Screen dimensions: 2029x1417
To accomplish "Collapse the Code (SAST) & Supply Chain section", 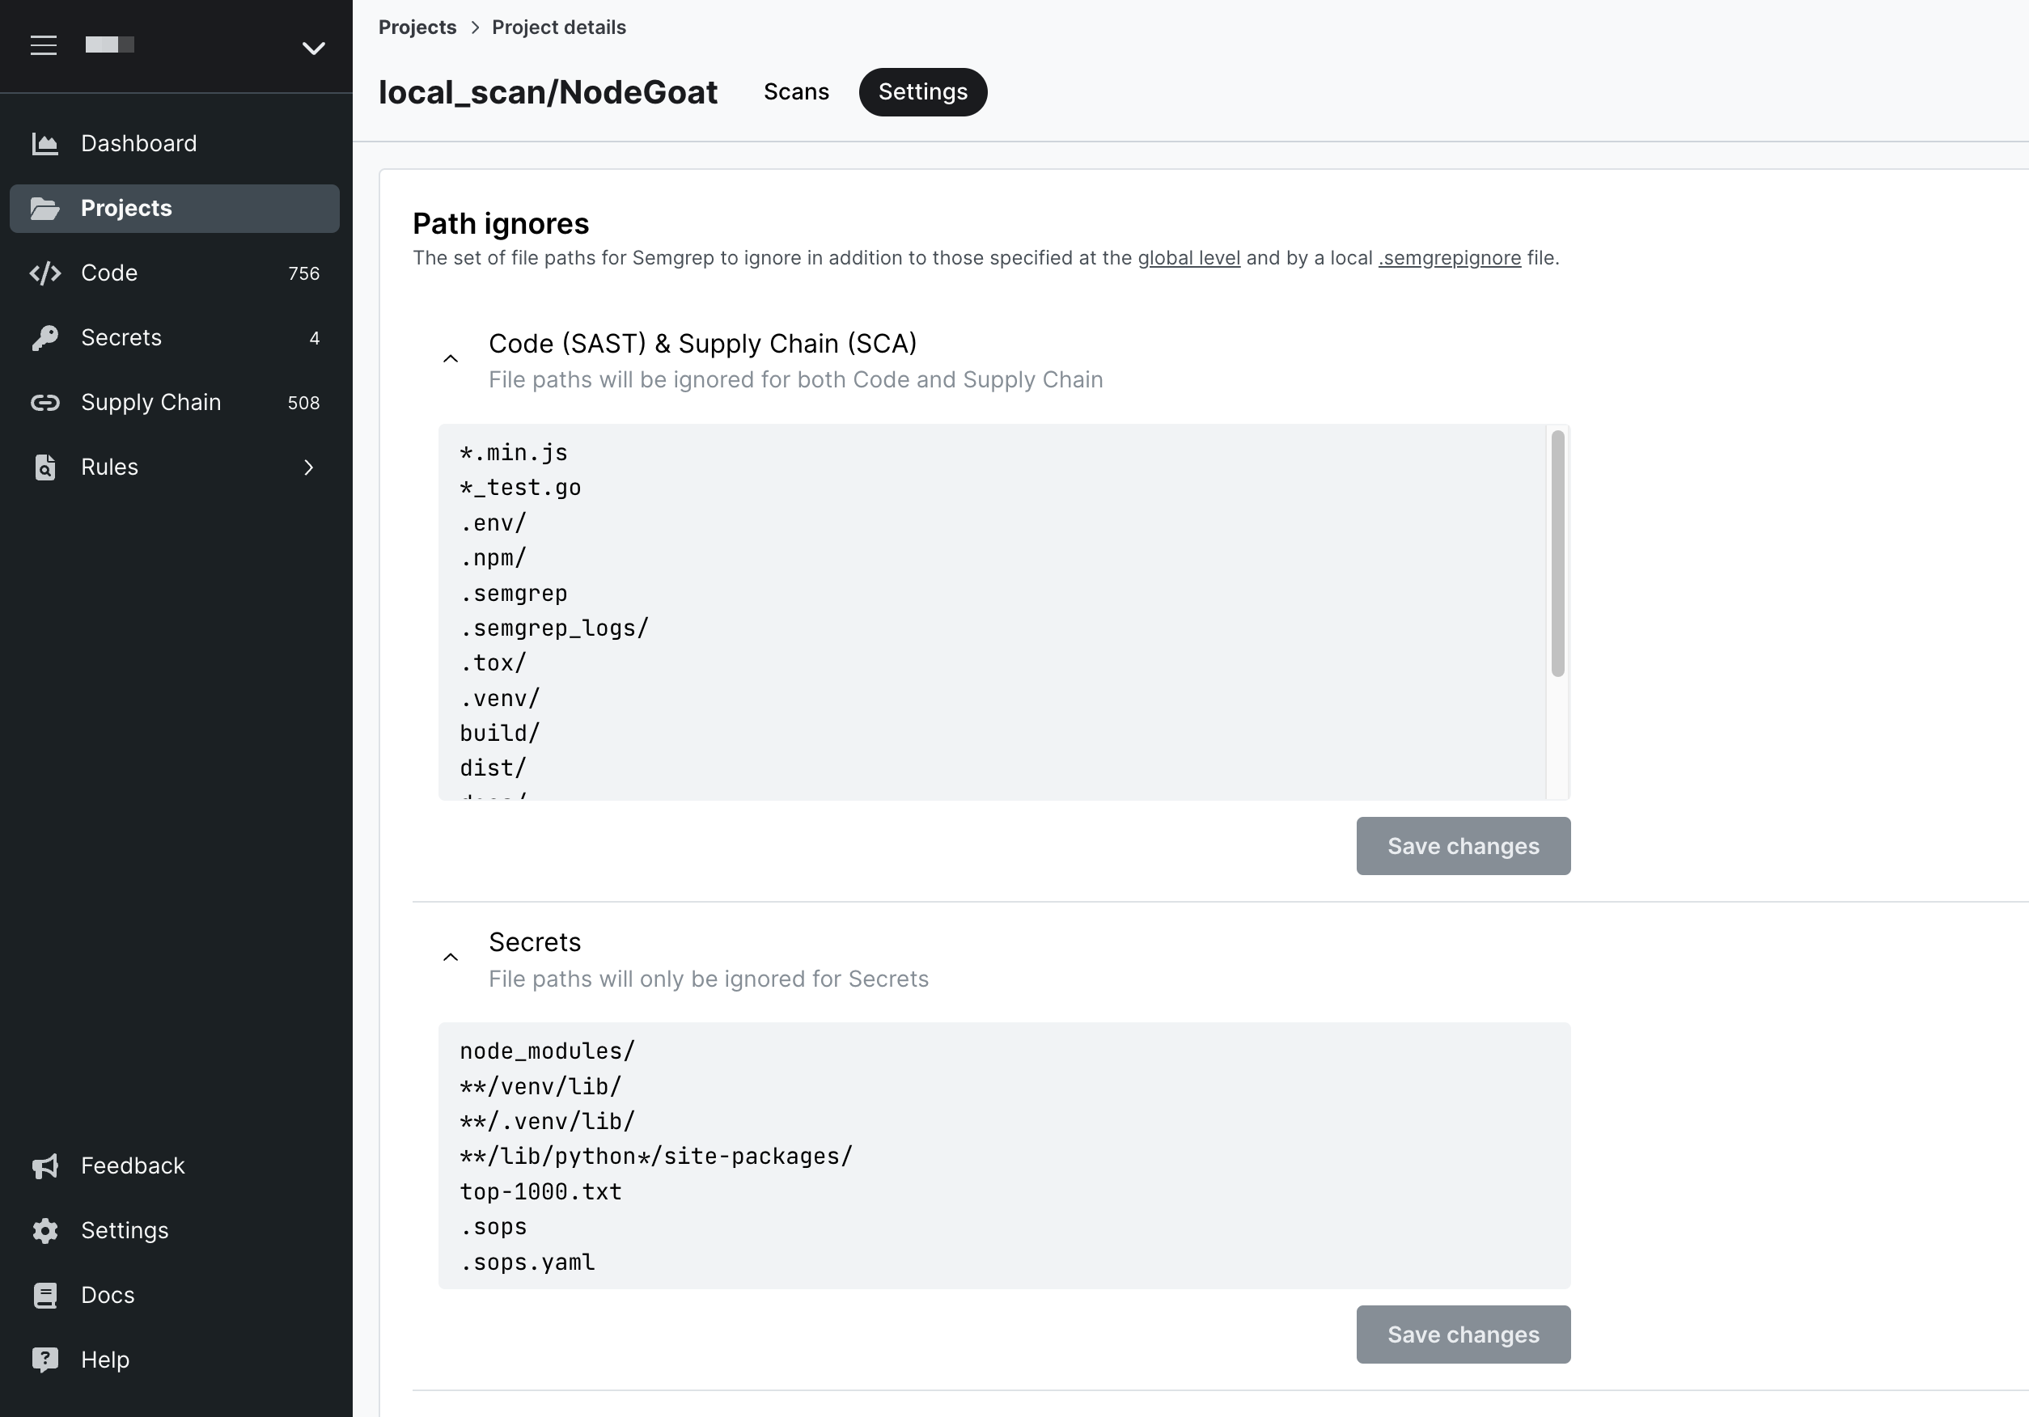I will coord(451,357).
